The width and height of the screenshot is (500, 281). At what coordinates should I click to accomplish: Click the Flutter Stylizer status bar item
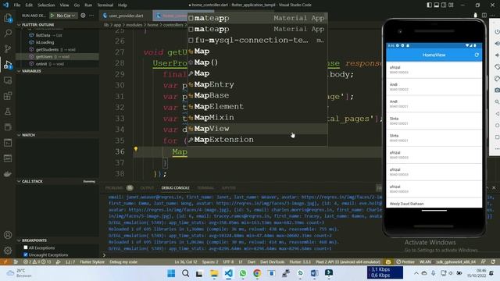pos(92,262)
